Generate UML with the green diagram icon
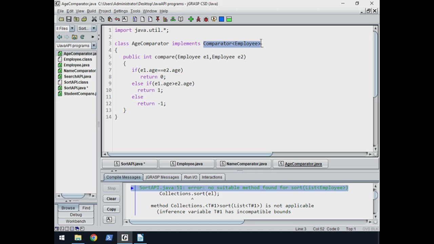Screen dimensions: 434x244 click(x=173, y=19)
